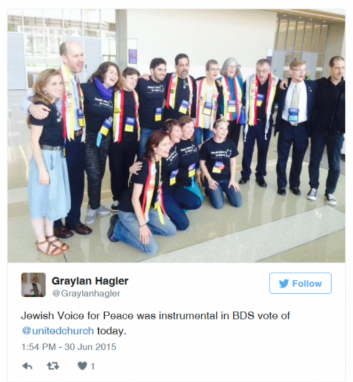Open the Graylan Hagler display name

90,281
